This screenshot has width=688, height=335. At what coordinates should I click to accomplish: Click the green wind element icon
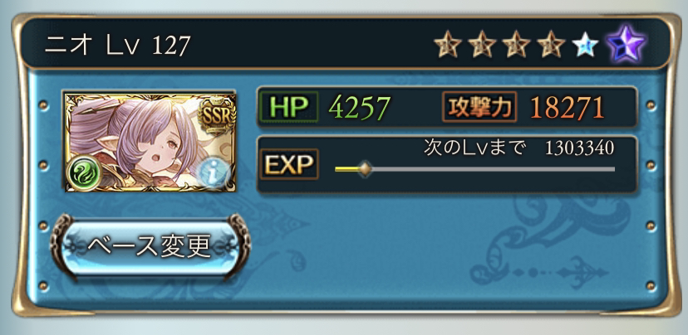pos(83,172)
